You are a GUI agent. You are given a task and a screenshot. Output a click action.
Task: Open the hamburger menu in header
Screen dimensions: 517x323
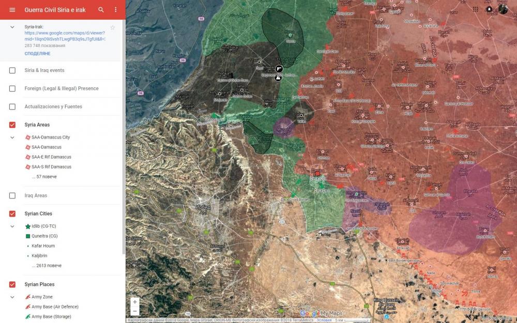(x=12, y=10)
